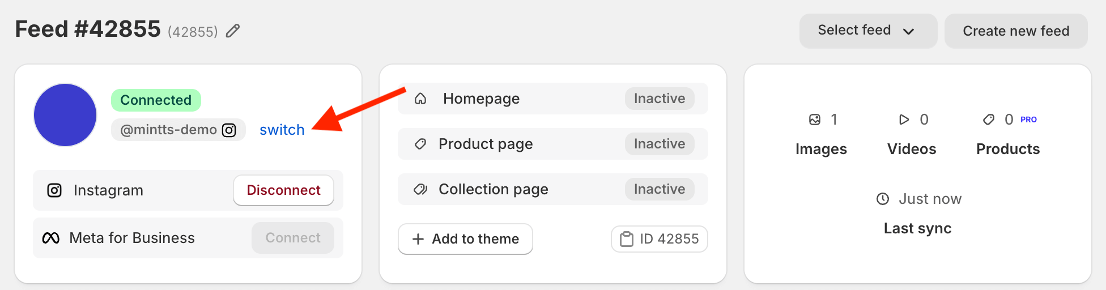Click the Meta for Business infinity logo
Image resolution: width=1106 pixels, height=290 pixels.
[51, 238]
